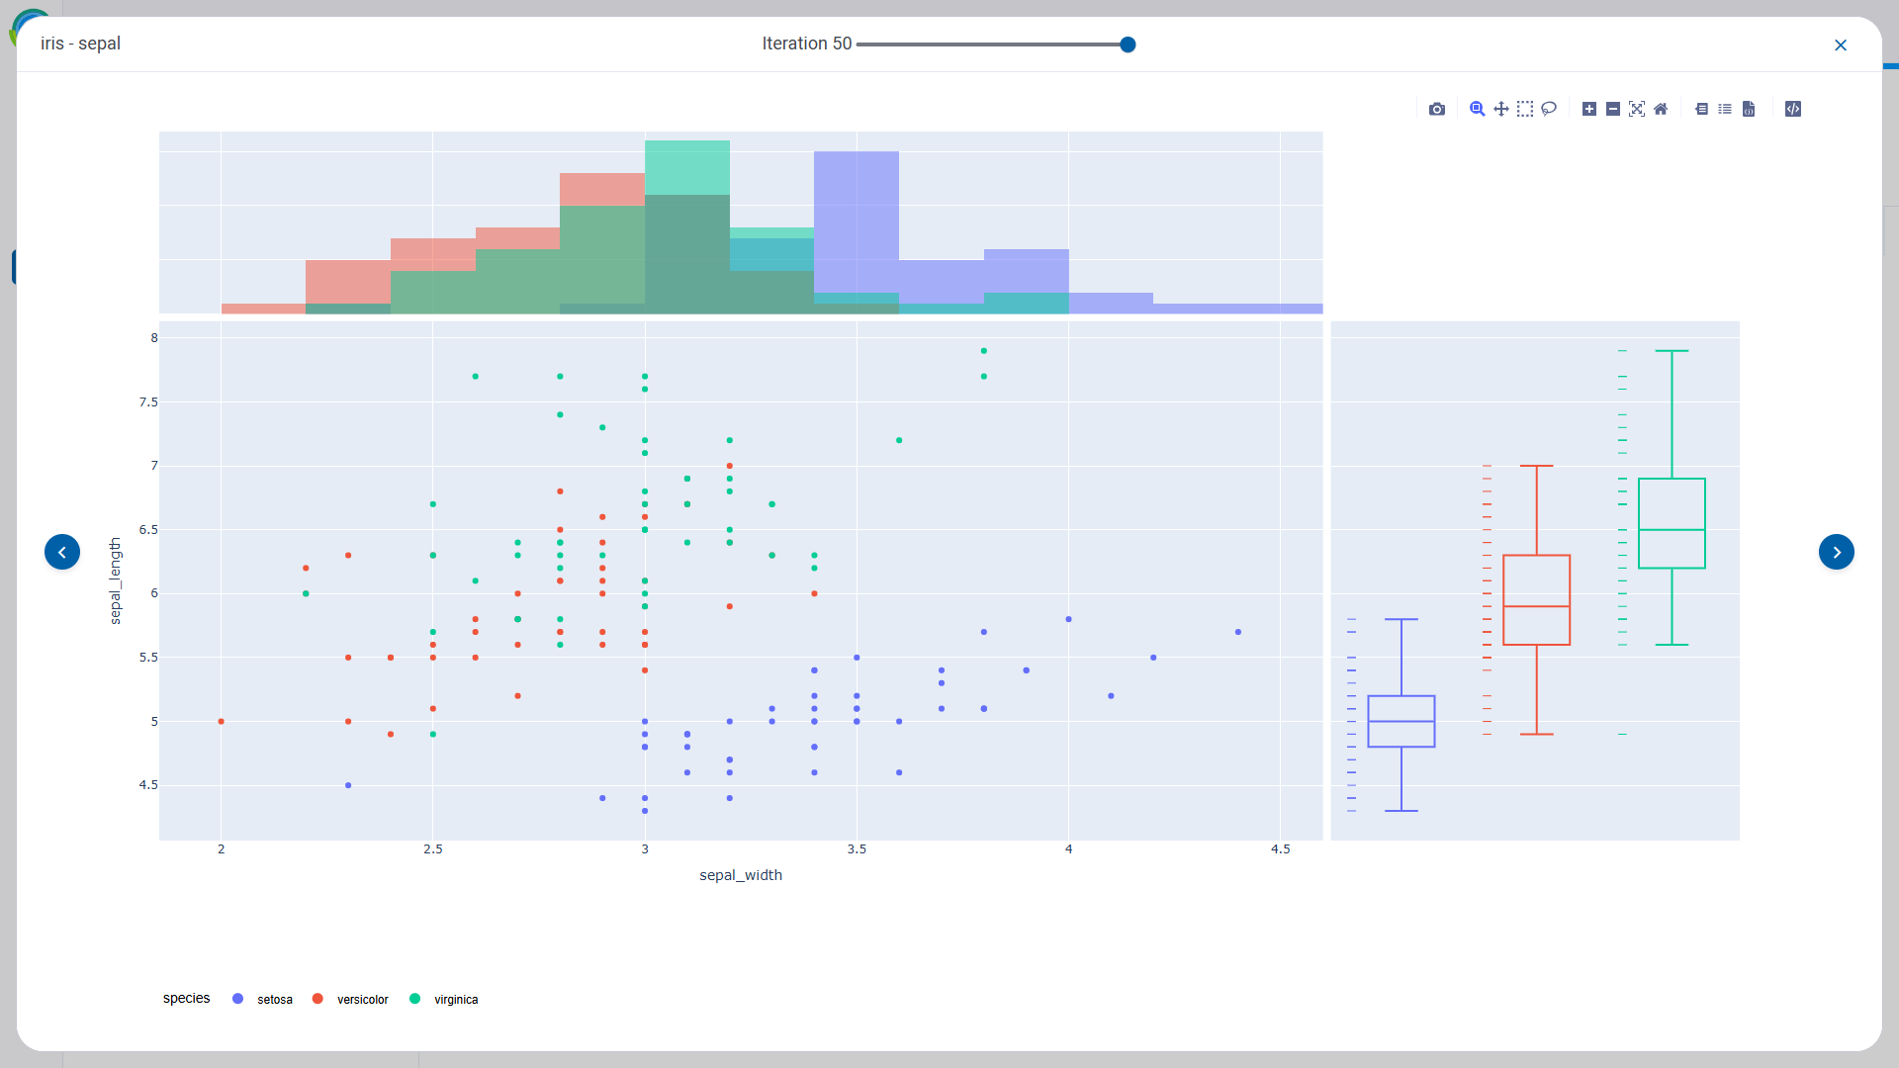
Task: Activate the Lasso Select tool
Action: coord(1548,109)
